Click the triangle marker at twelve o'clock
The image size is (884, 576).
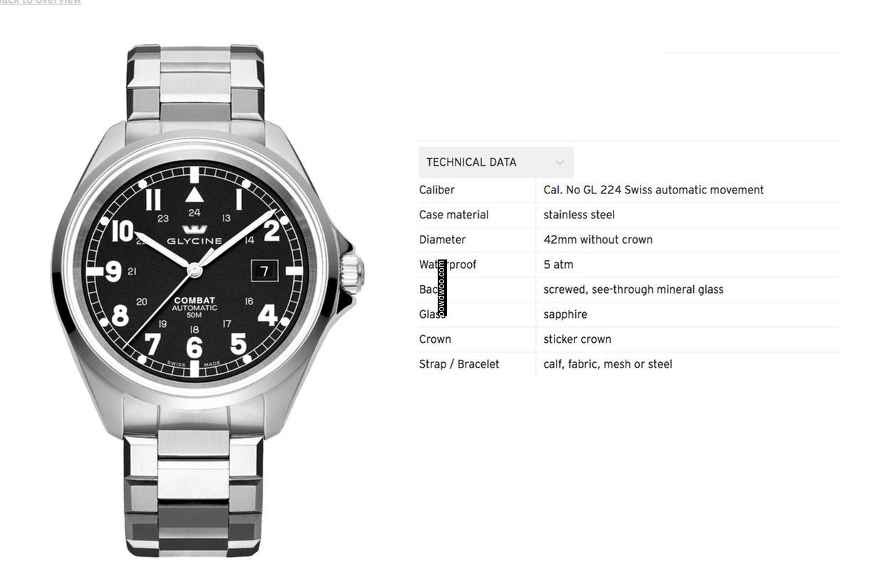tap(194, 193)
